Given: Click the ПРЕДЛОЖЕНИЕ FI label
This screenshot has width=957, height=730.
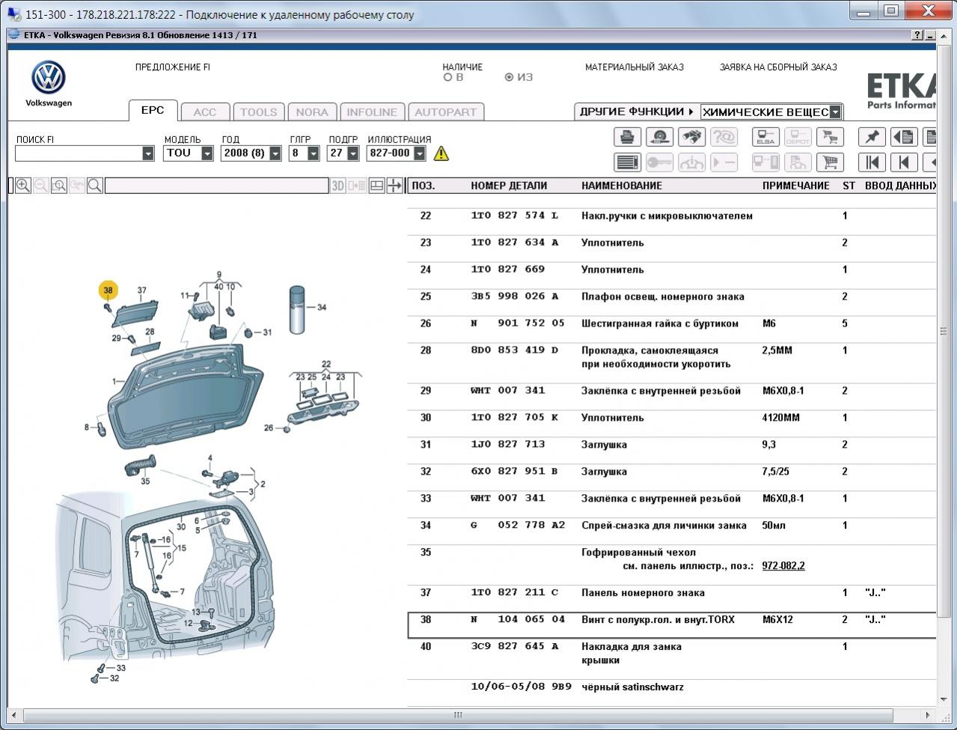Looking at the screenshot, I should coord(173,67).
